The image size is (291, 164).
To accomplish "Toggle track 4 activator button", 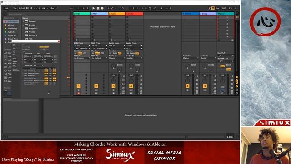I will (131, 86).
